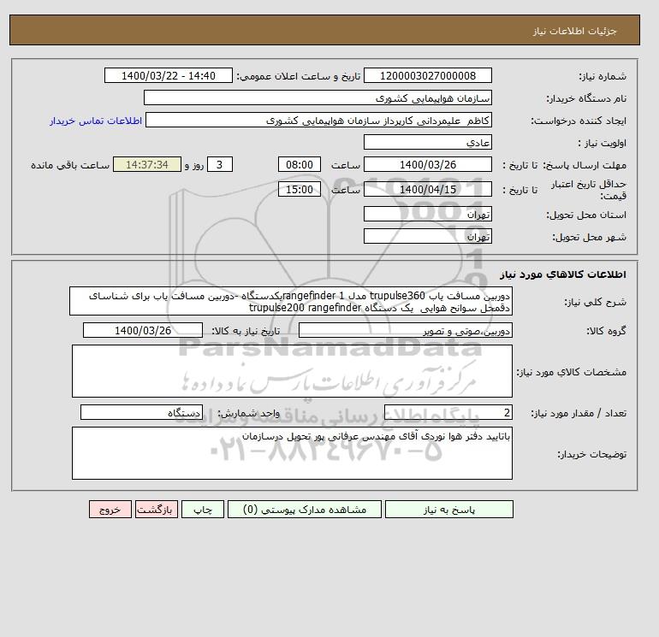659x637 pixels.
Task: Click the تاریخ نیاز به کالا label
Action: point(246,331)
